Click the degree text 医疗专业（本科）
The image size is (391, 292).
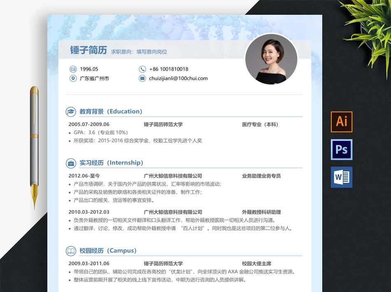(x=261, y=124)
